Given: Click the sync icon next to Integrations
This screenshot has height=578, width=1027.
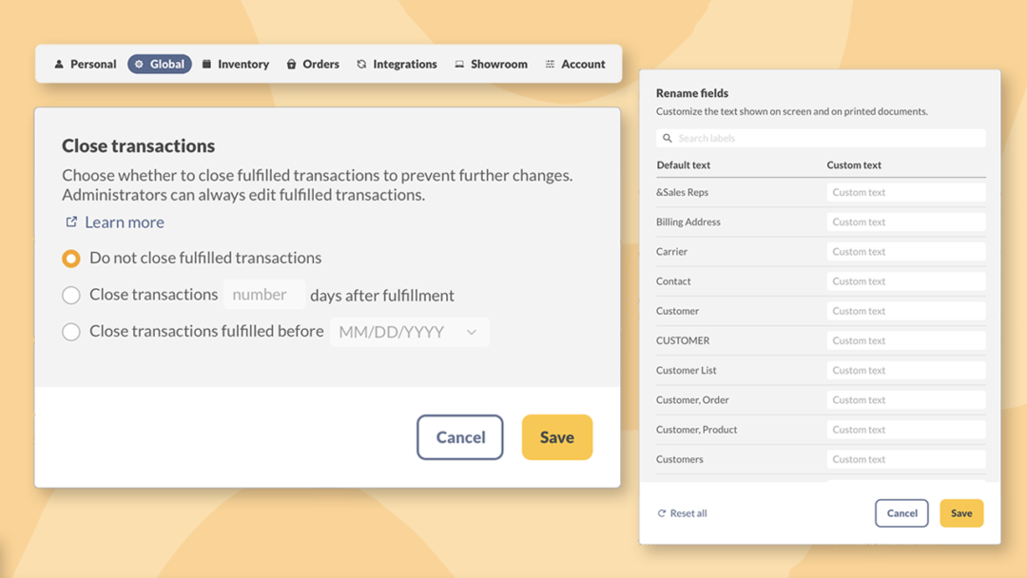Looking at the screenshot, I should click(x=359, y=64).
